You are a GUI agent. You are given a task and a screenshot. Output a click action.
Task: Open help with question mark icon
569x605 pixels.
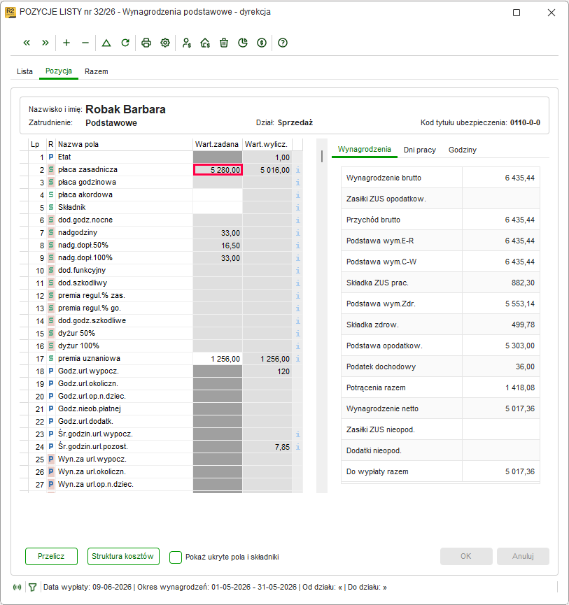click(283, 43)
